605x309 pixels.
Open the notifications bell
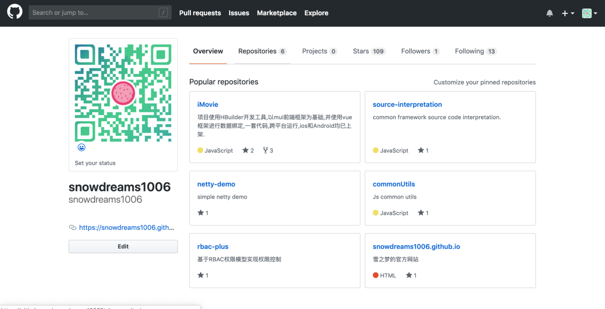(549, 13)
